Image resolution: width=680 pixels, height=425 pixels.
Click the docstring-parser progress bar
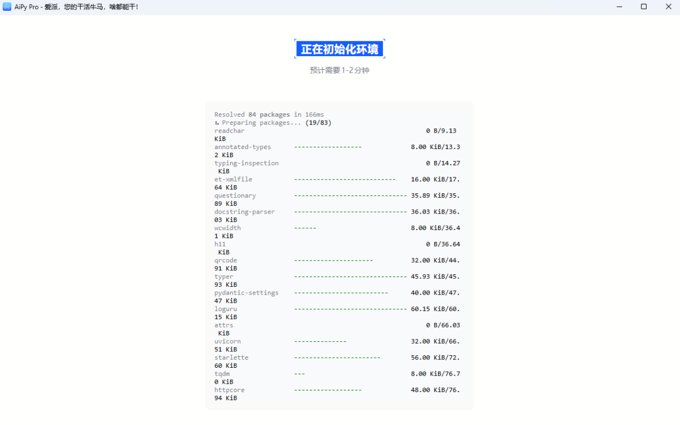[350, 212]
